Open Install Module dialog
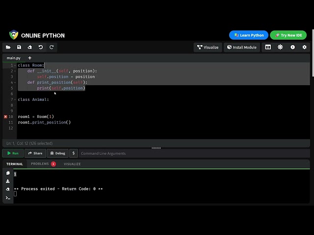The width and height of the screenshot is (314, 235). [242, 47]
